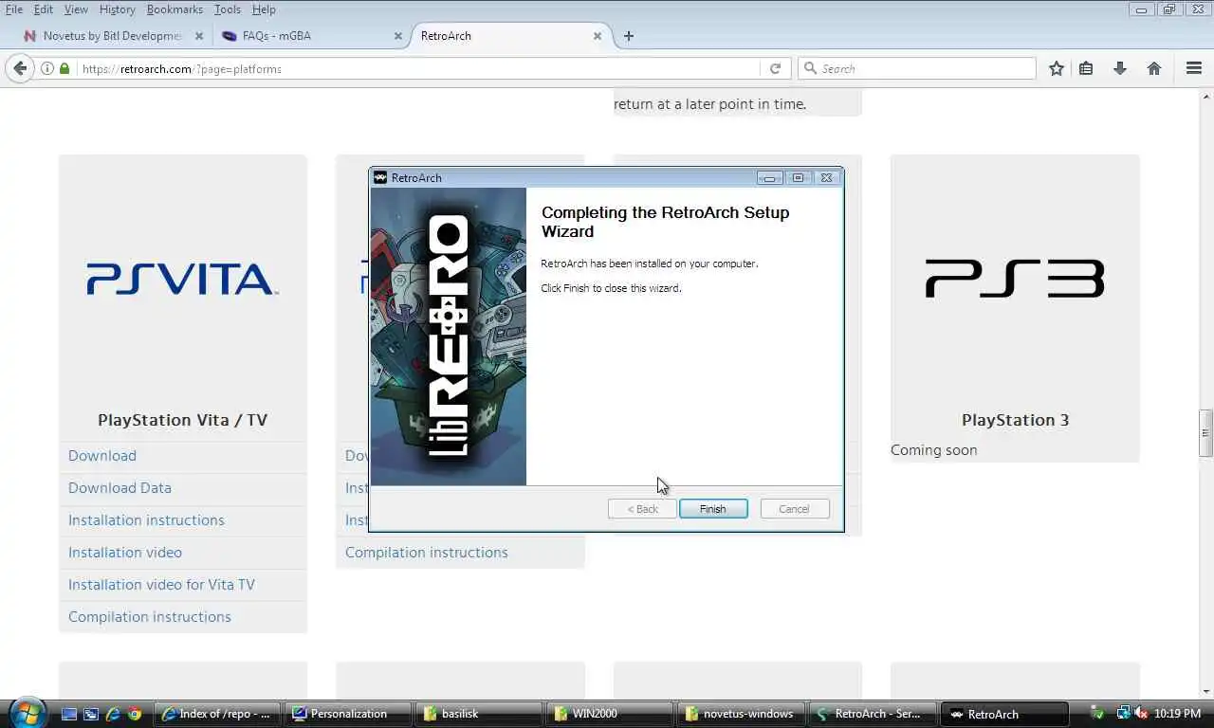This screenshot has height=728, width=1214.
Task: Open the Download Data link
Action: (120, 488)
